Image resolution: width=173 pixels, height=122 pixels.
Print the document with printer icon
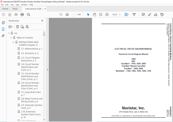tap(22, 15)
